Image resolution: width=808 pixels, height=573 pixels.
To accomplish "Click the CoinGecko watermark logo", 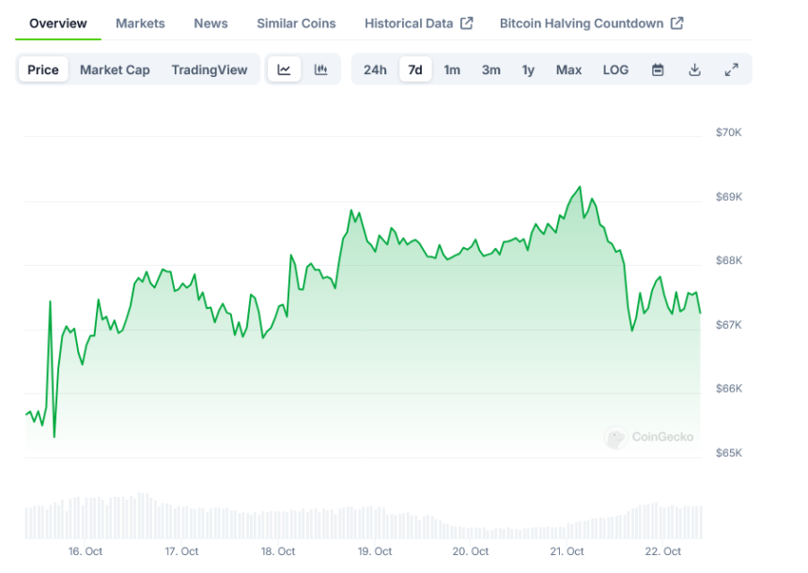I will (649, 437).
